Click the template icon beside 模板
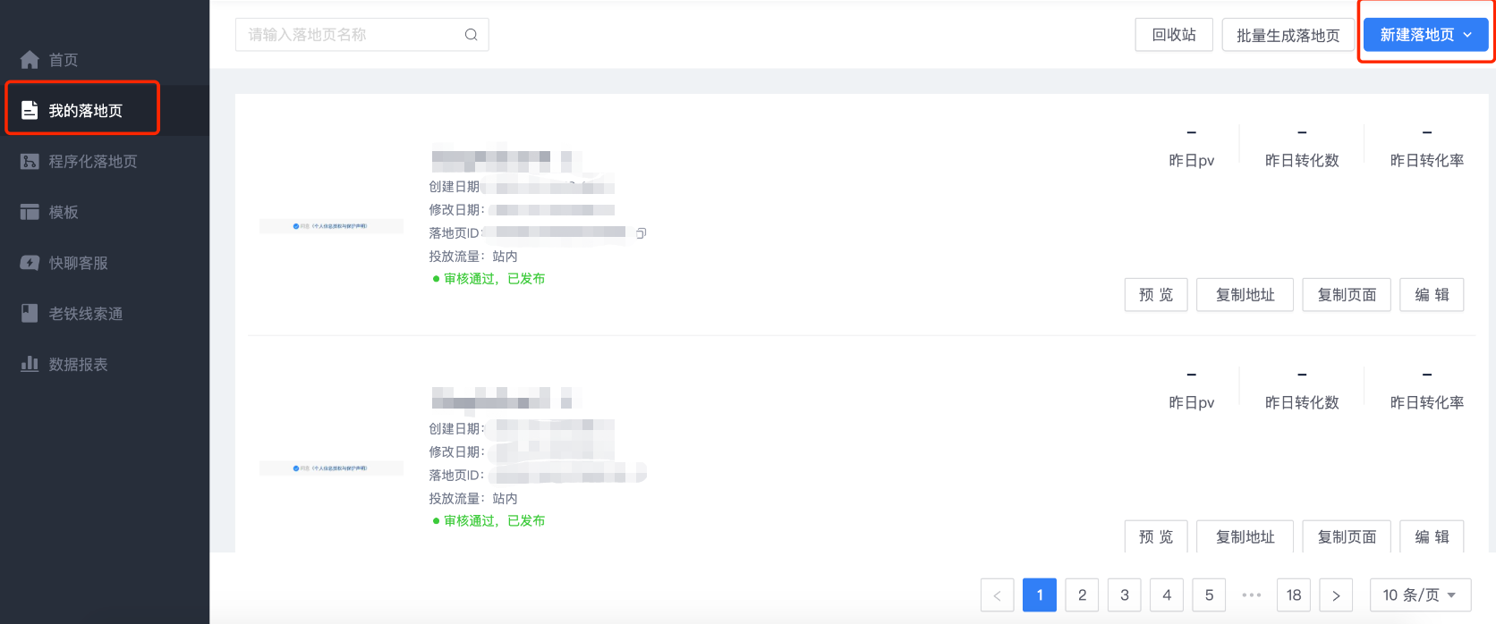This screenshot has height=624, width=1496. point(30,212)
